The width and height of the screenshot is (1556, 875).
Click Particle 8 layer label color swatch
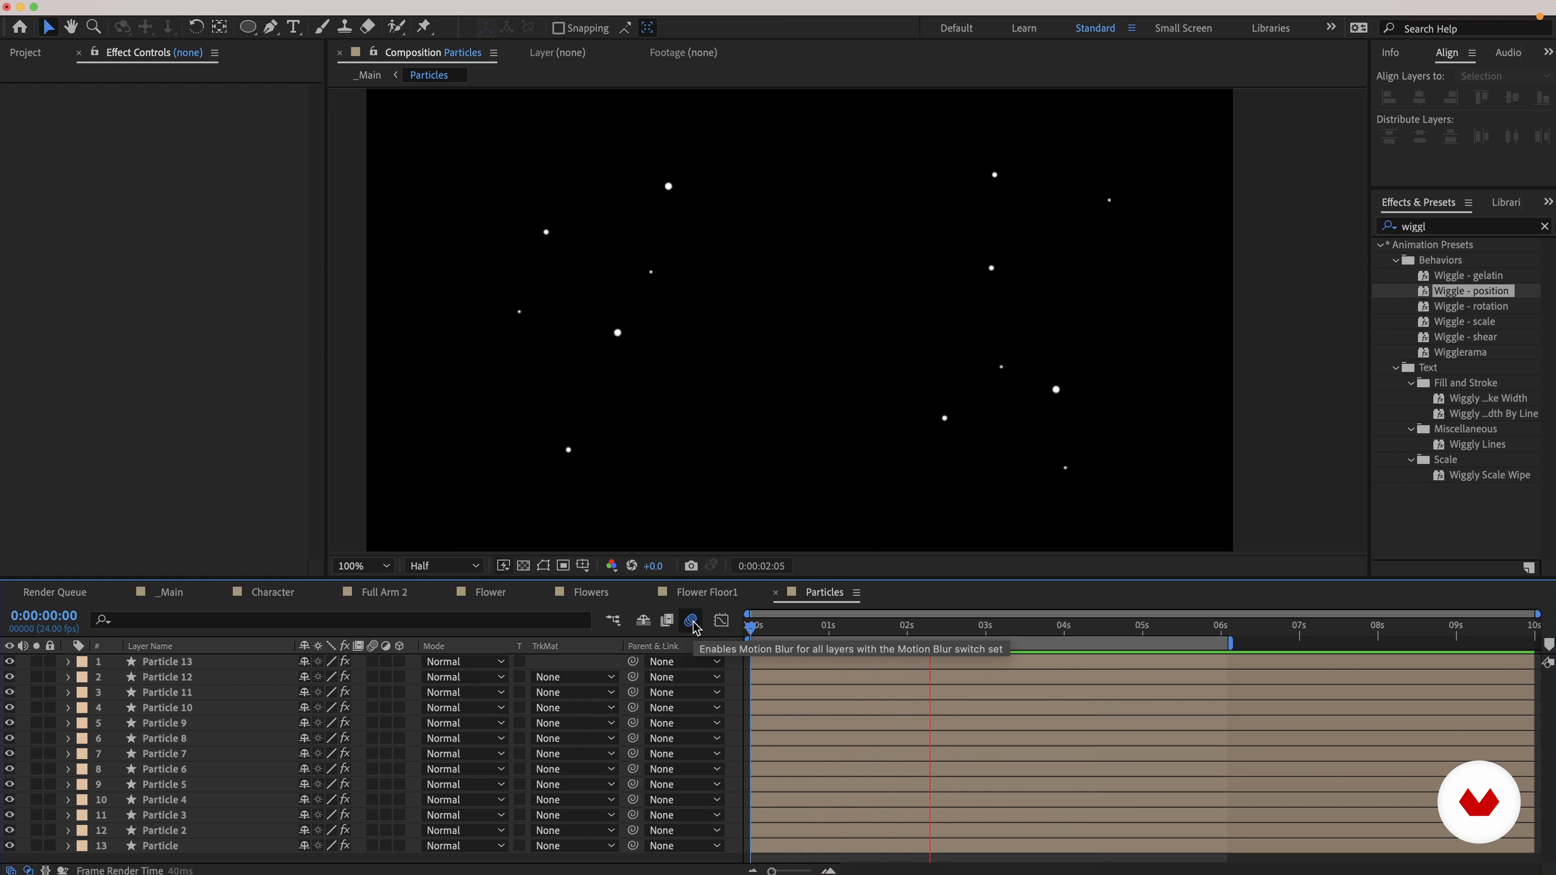coord(82,738)
